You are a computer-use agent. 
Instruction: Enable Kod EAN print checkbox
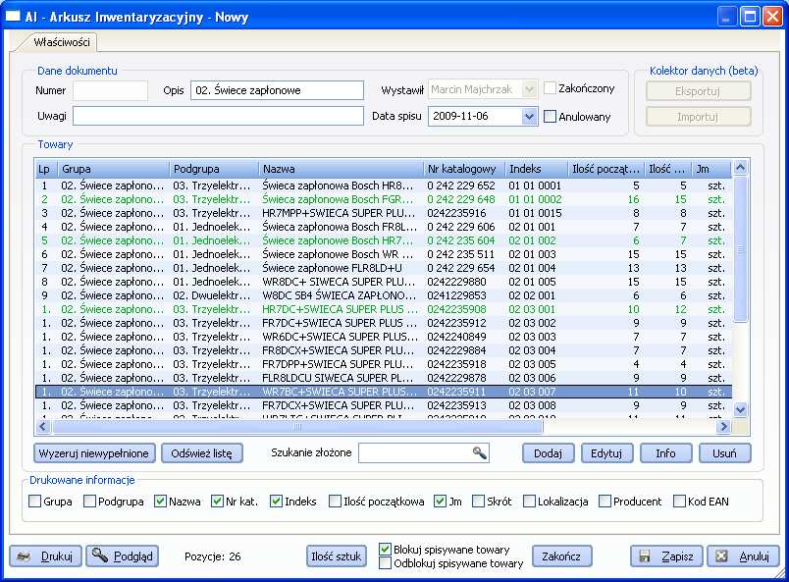[x=679, y=501]
